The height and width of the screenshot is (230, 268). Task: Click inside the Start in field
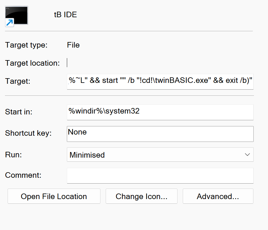pos(160,112)
